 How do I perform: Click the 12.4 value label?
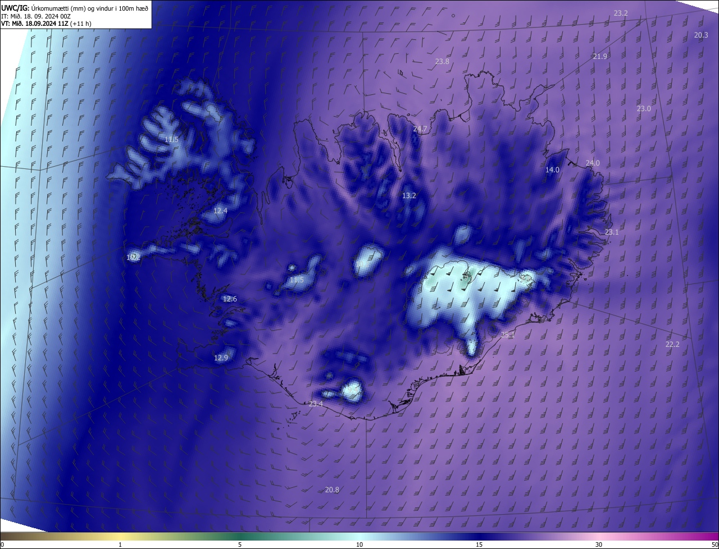(x=220, y=211)
